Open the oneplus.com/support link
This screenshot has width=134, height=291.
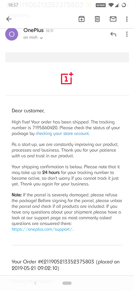click(42, 229)
